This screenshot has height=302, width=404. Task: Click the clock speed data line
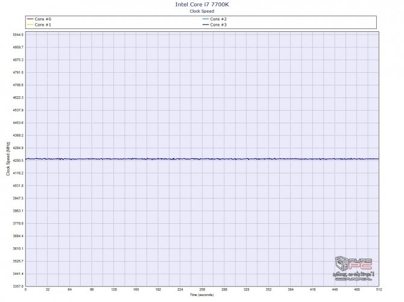click(x=202, y=159)
